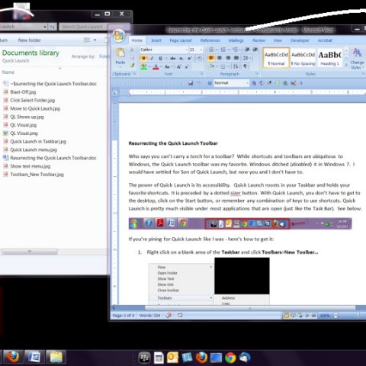Image resolution: width=366 pixels, height=366 pixels.
Task: Switch to the Insert ribbon tab
Action: [x=156, y=40]
